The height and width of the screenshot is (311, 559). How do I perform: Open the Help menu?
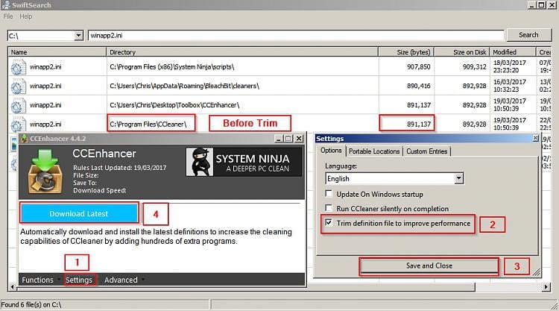click(25, 16)
